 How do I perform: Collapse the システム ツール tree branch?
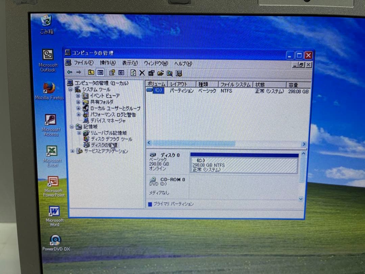click(71, 89)
